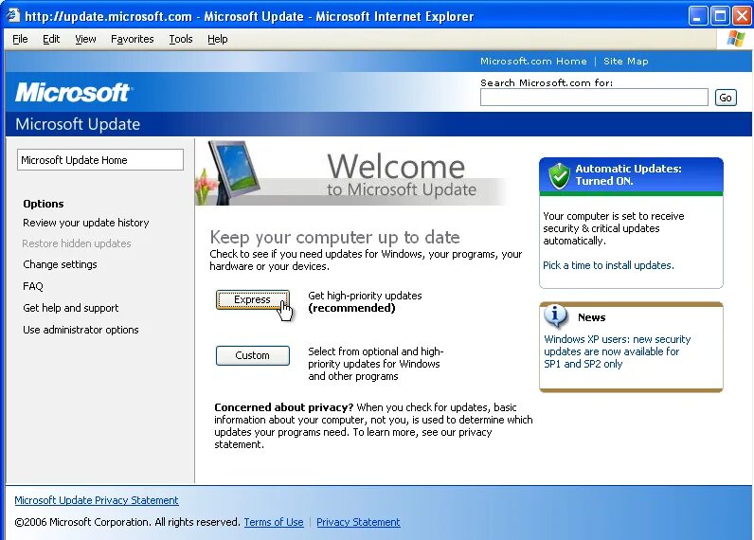754x540 pixels.
Task: Click the Options sidebar heading
Action: [x=44, y=204]
